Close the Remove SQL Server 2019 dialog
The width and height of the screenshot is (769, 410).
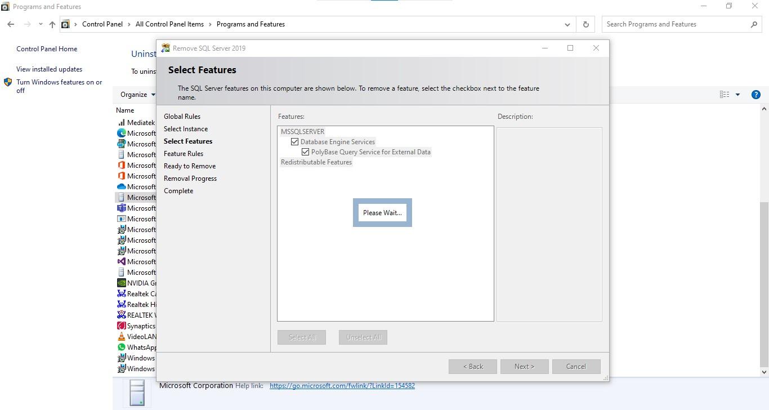(596, 48)
